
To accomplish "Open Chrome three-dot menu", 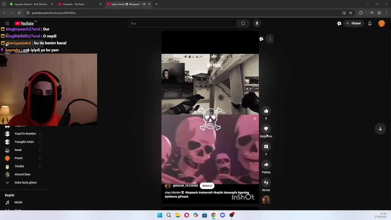I will coord(386,13).
